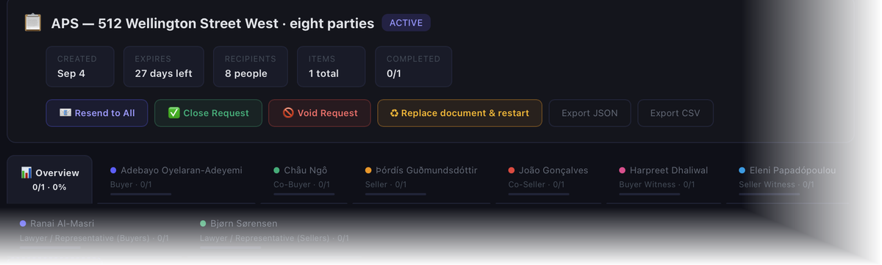Click the progress bar under João Gonçalves
Viewport: 882px width, 265px height.
(539, 194)
